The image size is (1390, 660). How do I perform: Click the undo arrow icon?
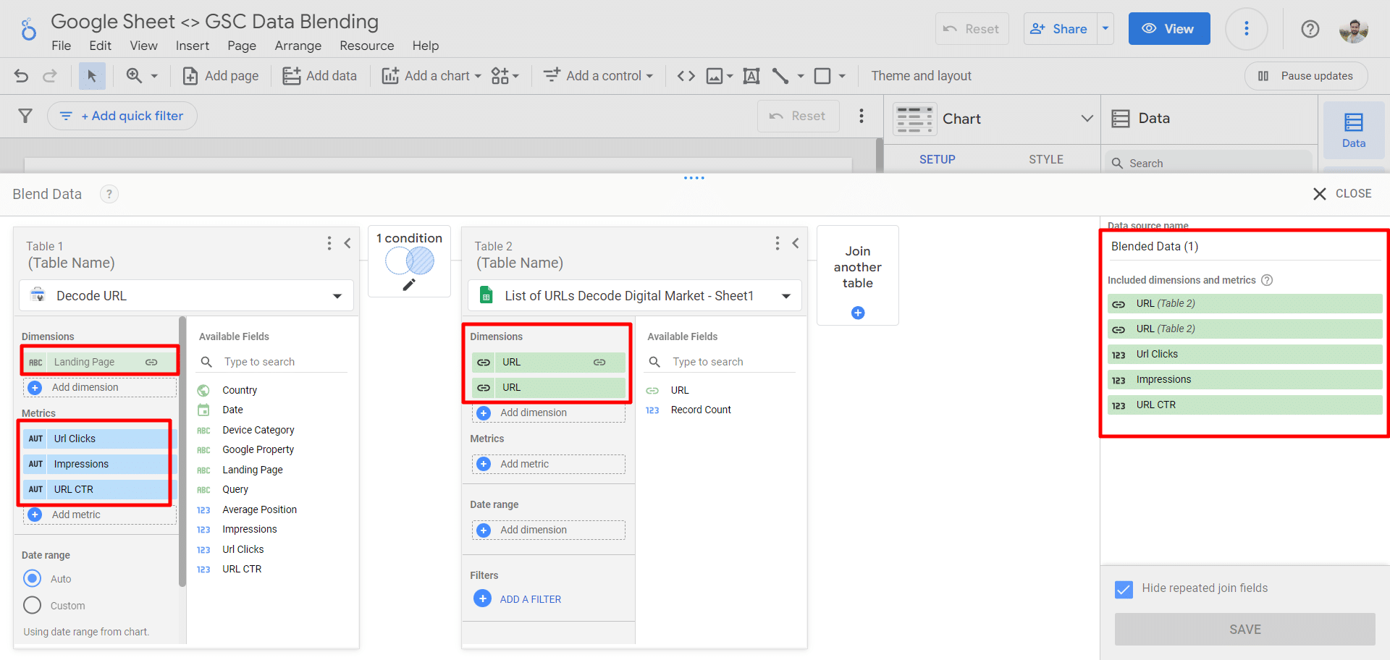(20, 75)
